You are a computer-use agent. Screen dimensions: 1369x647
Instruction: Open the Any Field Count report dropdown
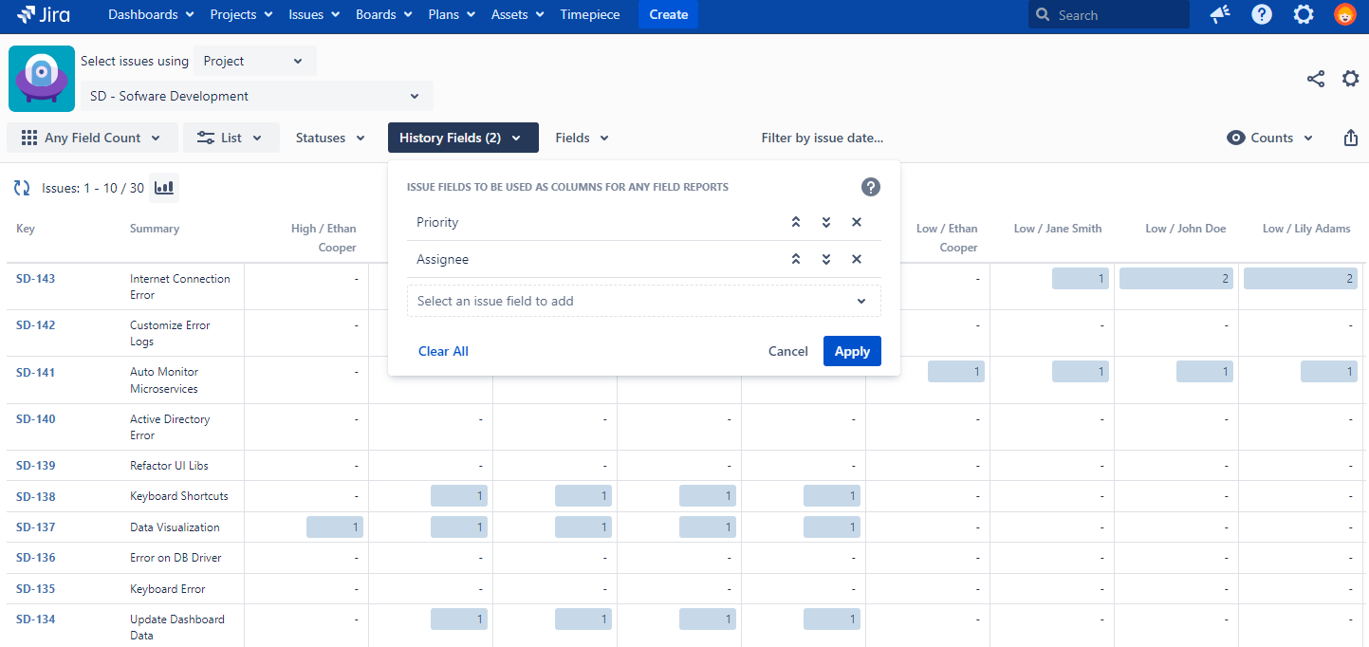pos(92,138)
